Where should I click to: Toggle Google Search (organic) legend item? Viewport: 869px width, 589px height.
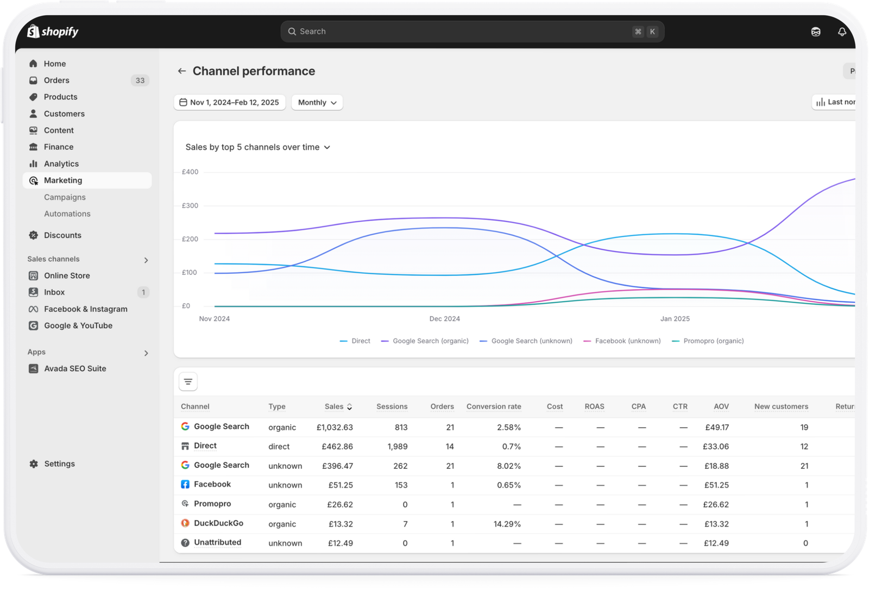point(425,341)
